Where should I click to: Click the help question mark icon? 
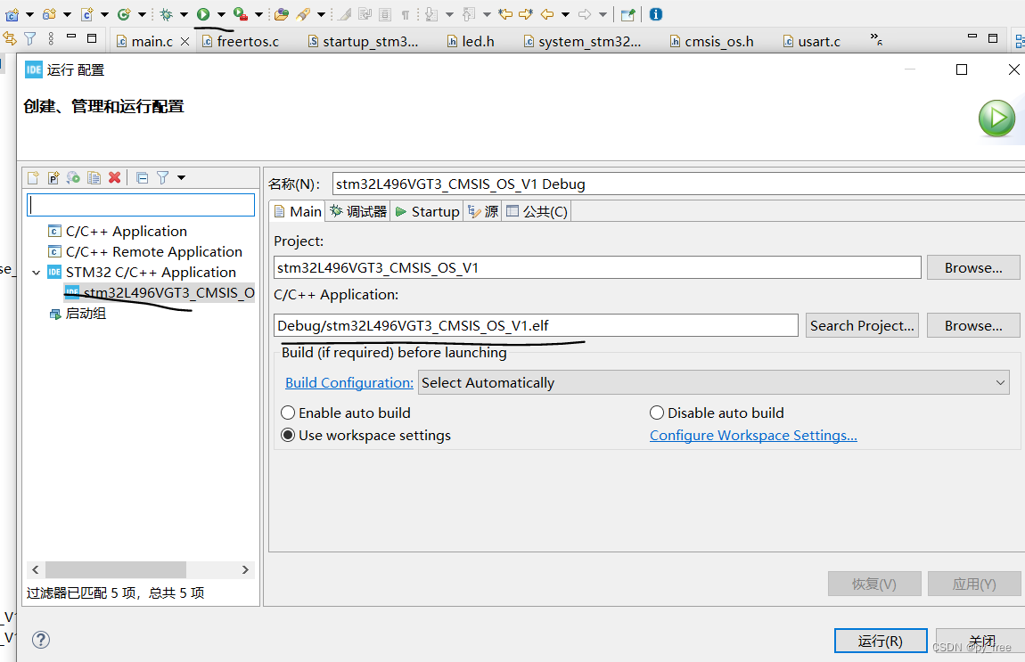pos(40,640)
